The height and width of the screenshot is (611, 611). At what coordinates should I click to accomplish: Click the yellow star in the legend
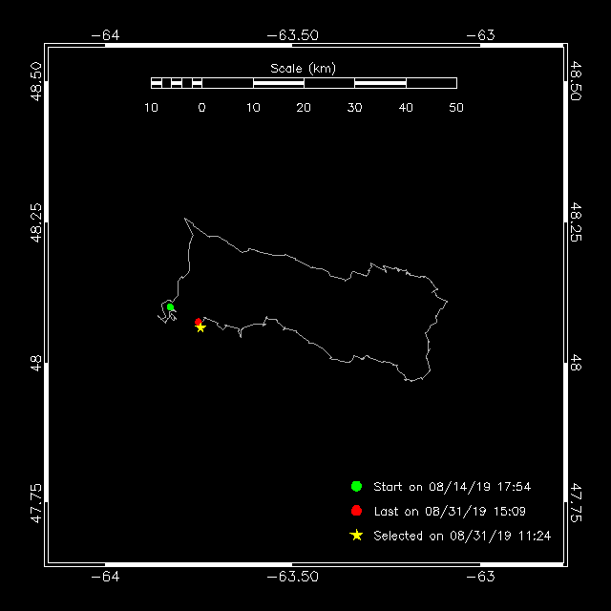click(x=356, y=536)
